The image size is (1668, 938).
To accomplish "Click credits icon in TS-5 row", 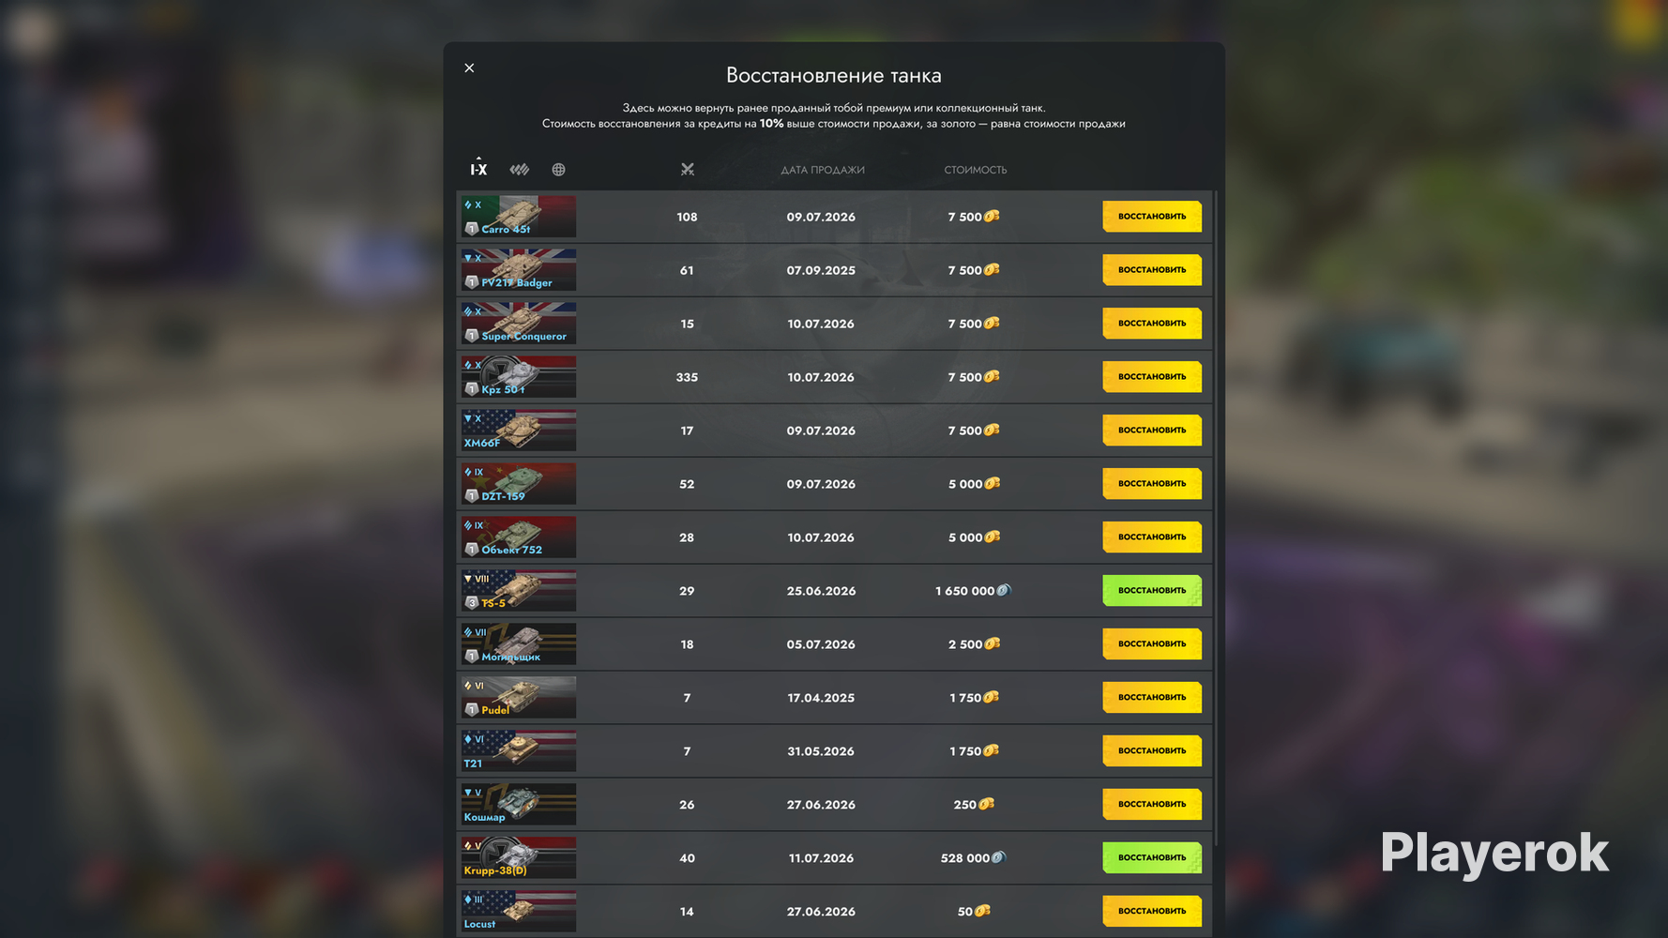I will [x=1003, y=590].
